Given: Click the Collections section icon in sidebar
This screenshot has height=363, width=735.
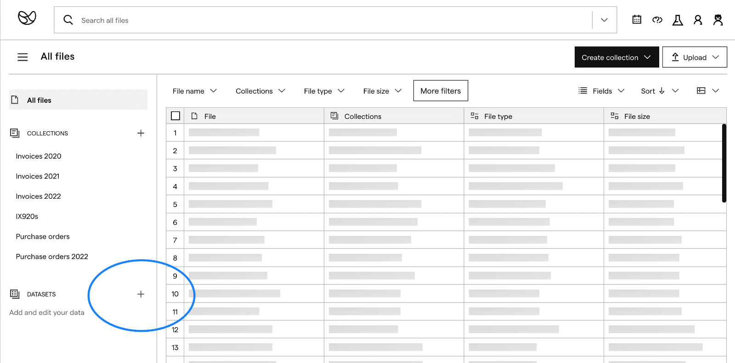Looking at the screenshot, I should pos(15,133).
